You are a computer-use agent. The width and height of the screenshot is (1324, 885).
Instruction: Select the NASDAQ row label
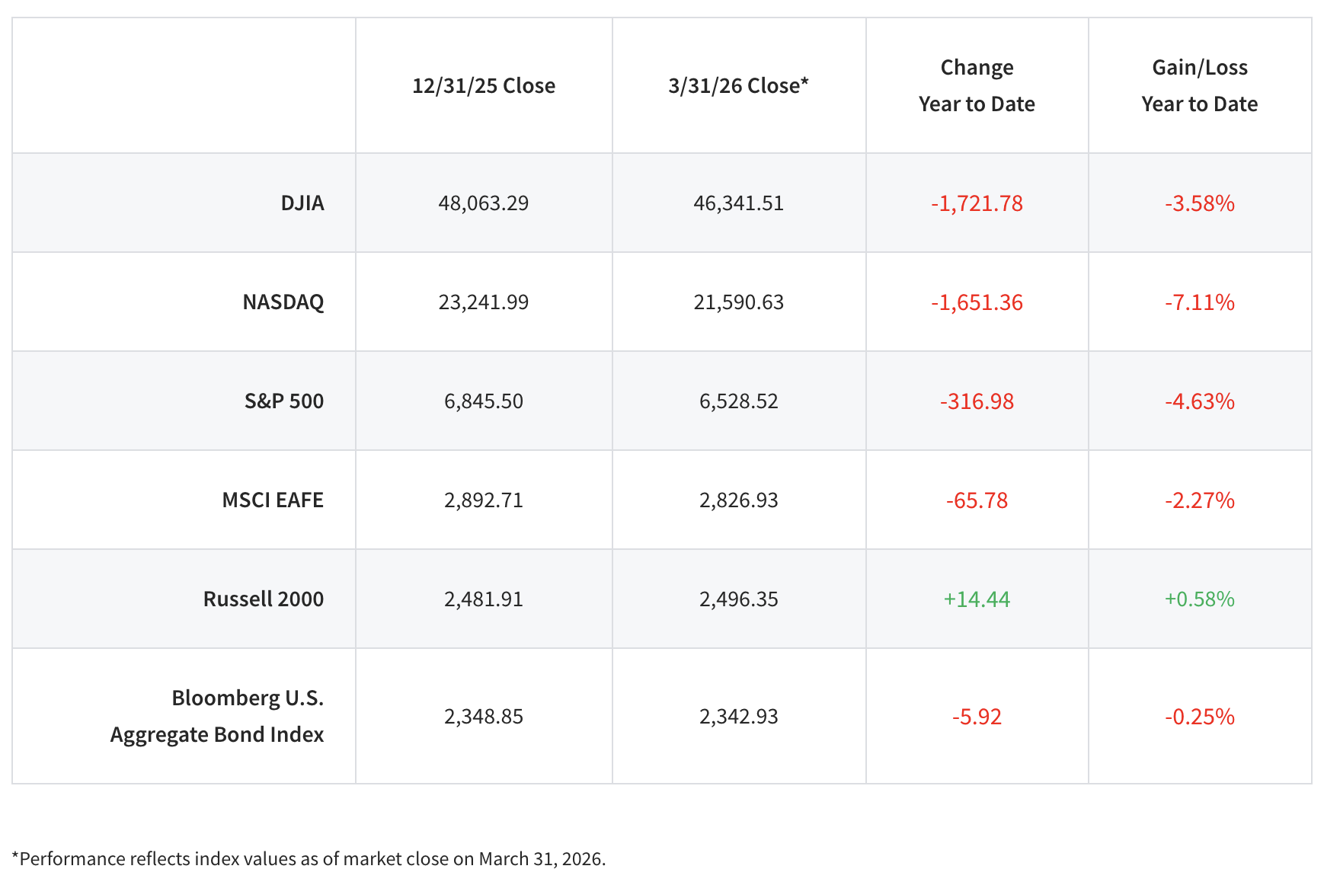pos(283,302)
